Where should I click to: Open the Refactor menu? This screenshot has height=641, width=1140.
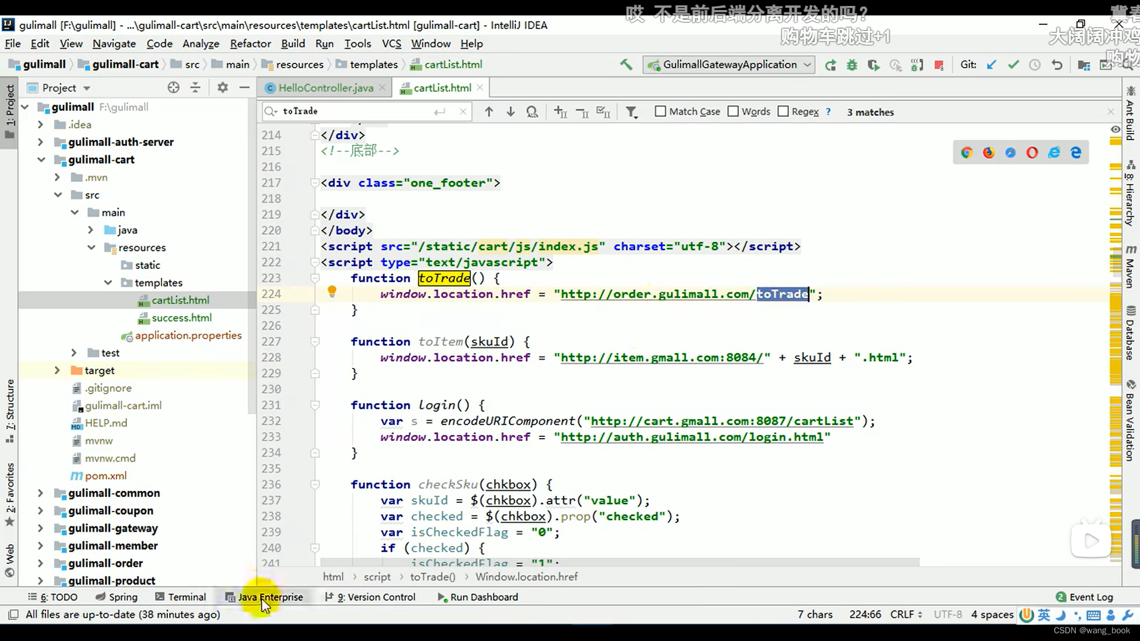coord(250,43)
